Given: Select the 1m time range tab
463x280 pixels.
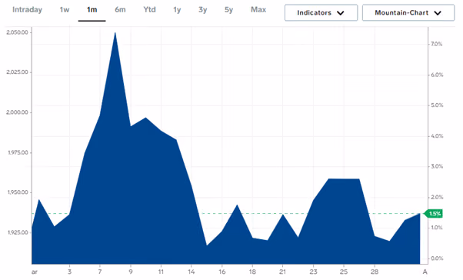Looking at the screenshot, I should point(92,10).
